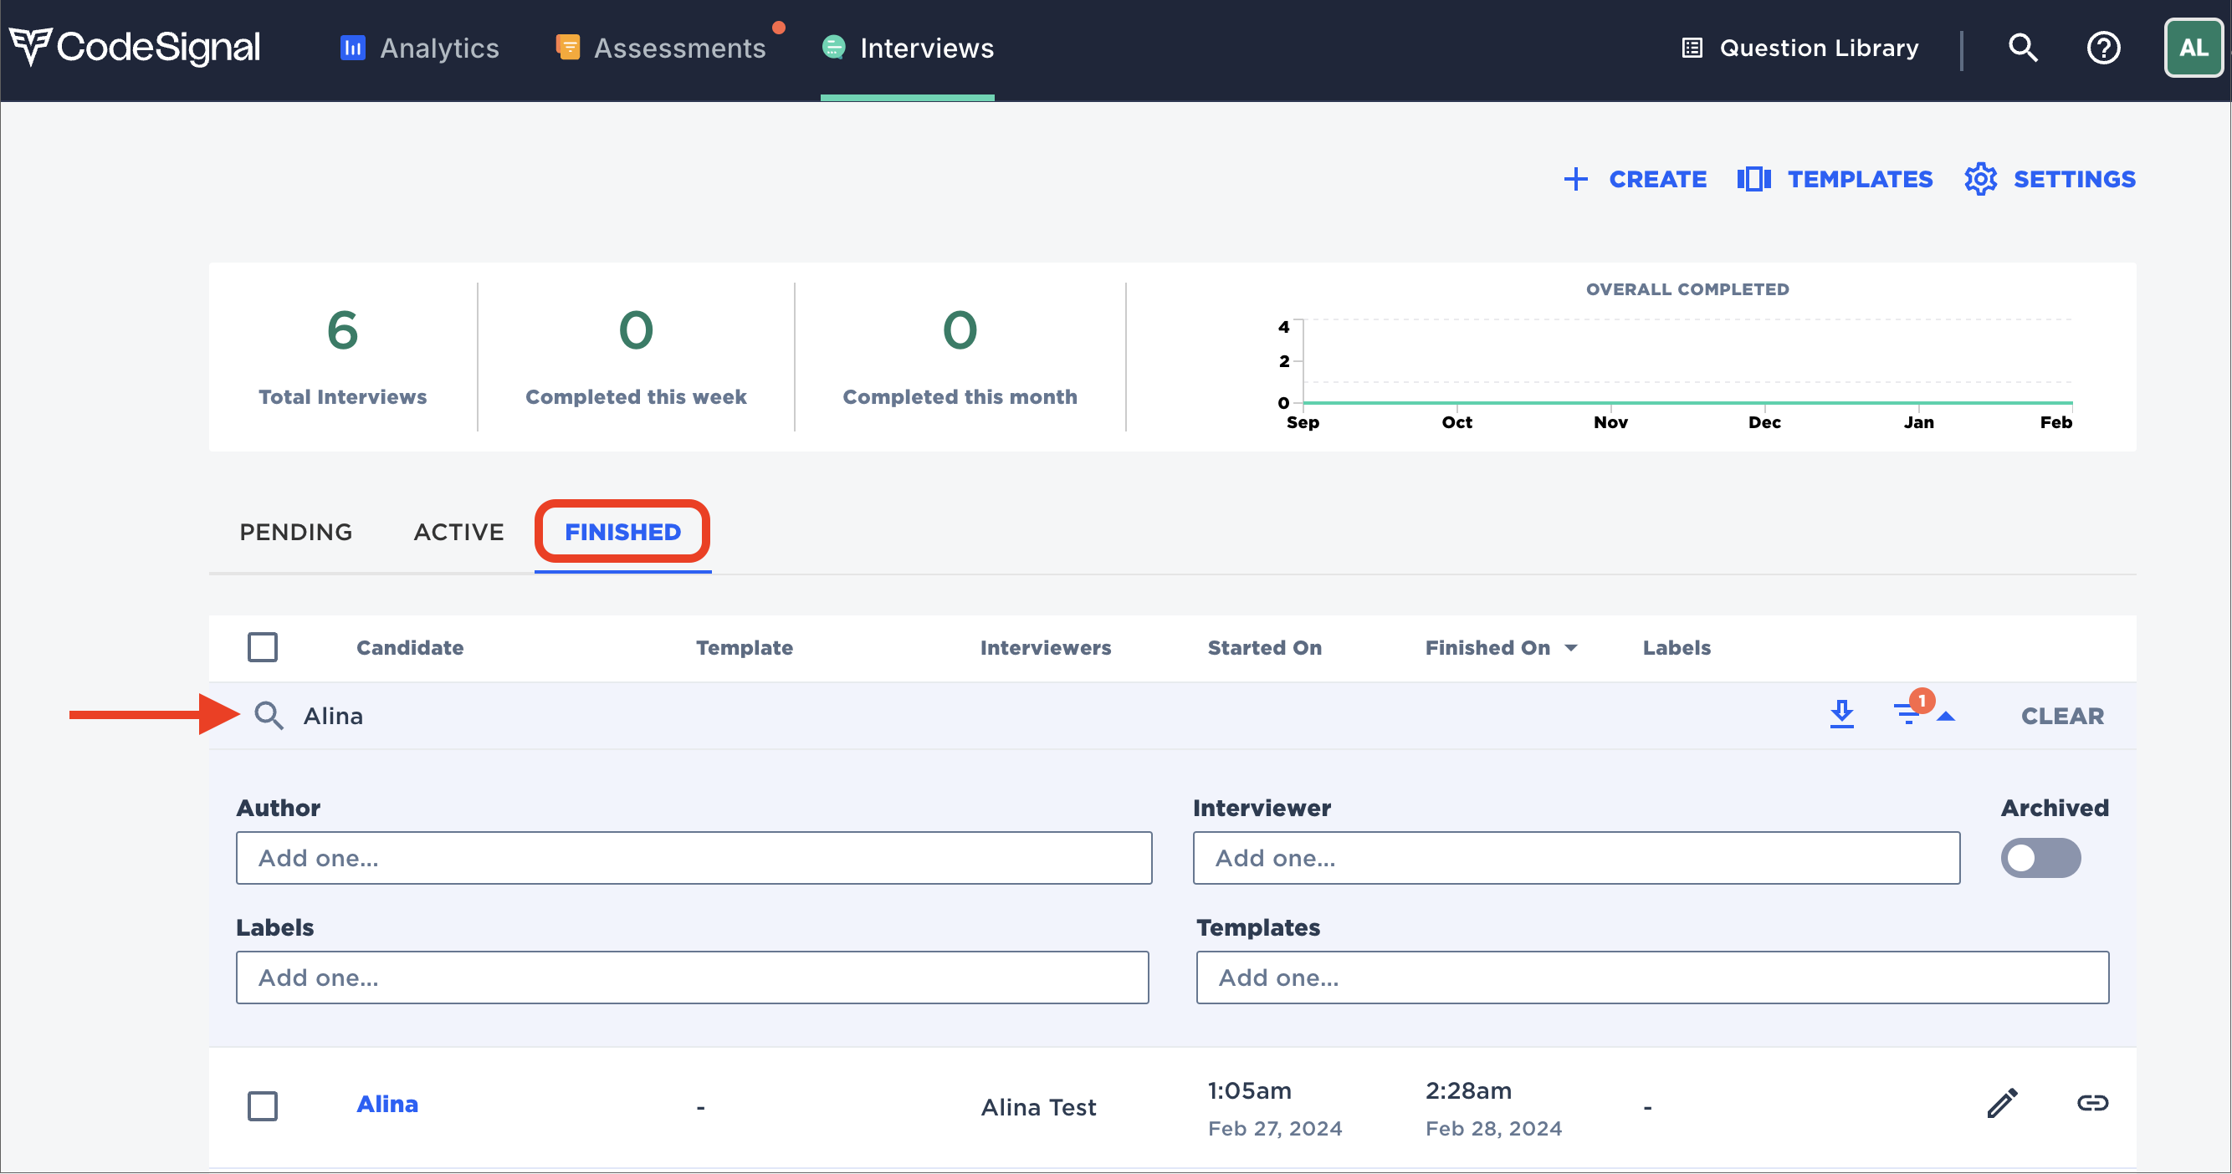Screen dimensions: 2232x1174
Task: Click the Author filter input field
Action: [694, 858]
